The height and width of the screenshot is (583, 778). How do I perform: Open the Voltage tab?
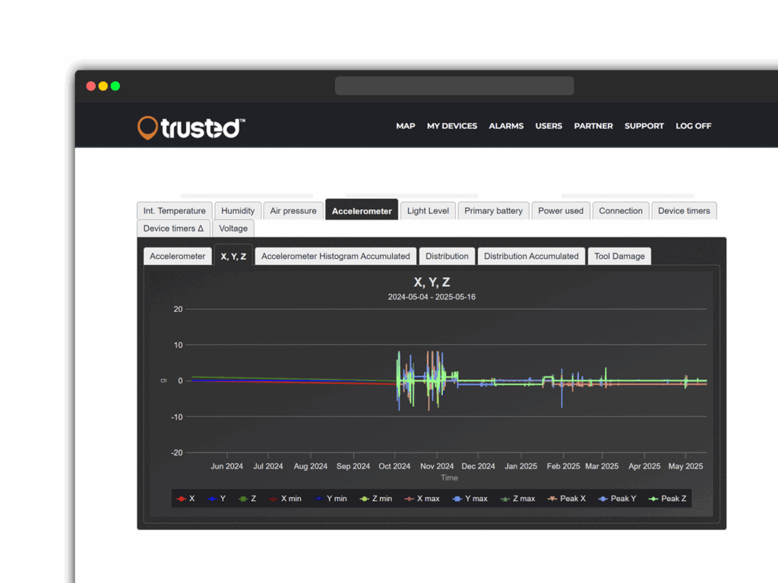click(233, 228)
